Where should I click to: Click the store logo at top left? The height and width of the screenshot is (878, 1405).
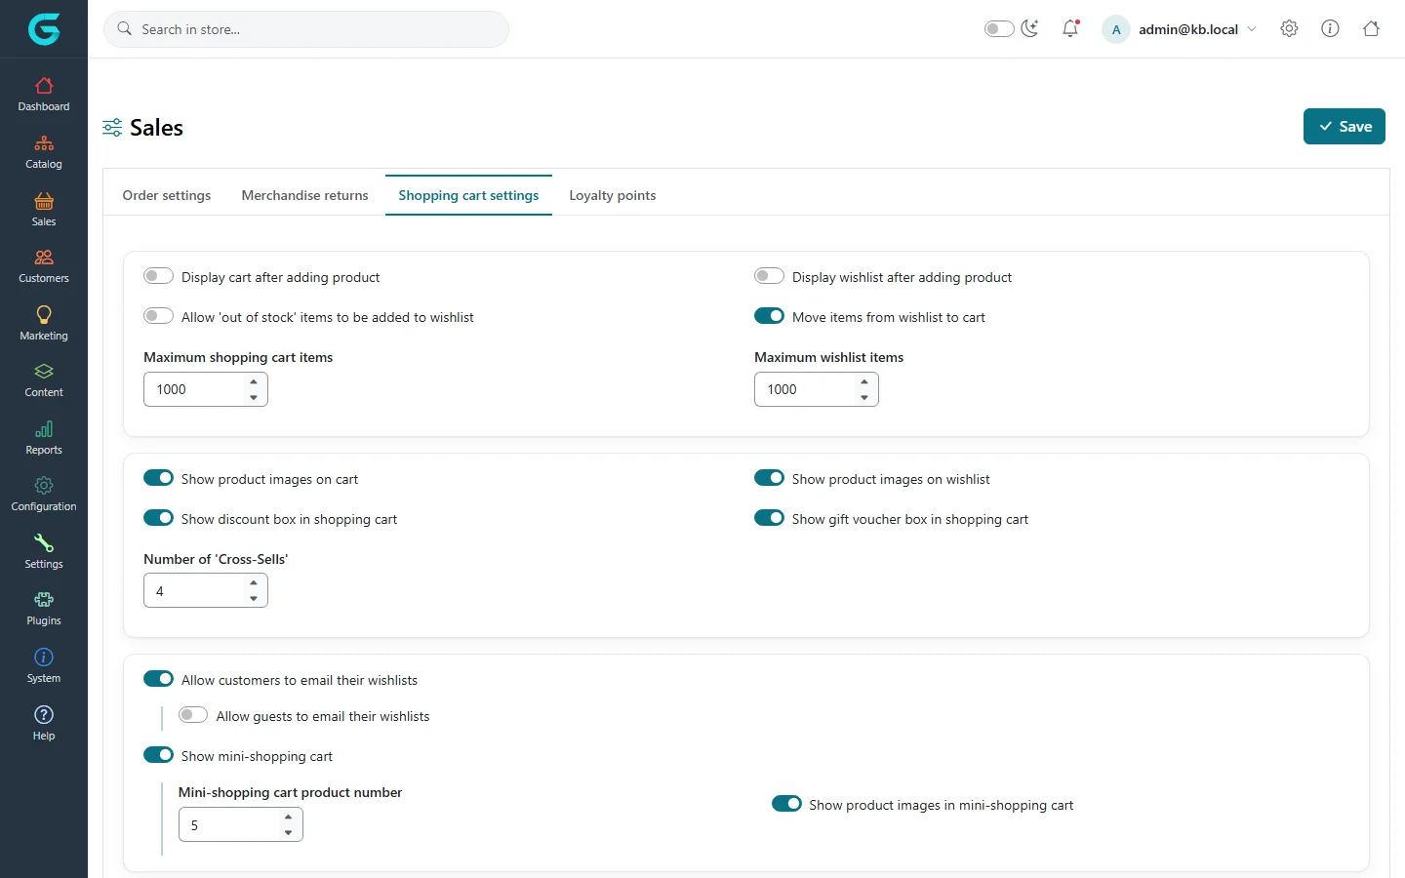click(x=44, y=29)
